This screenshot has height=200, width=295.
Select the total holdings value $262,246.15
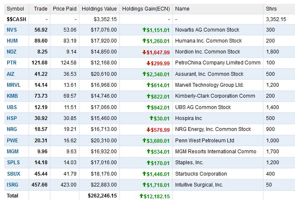tap(103, 196)
